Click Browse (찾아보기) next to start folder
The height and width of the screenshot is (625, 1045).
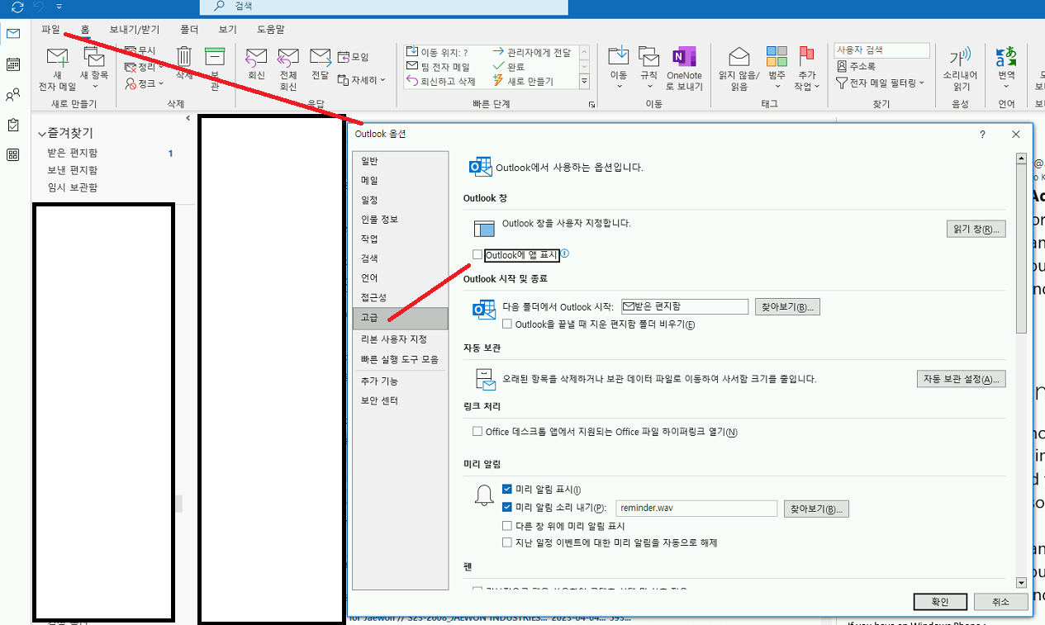pyautogui.click(x=787, y=307)
